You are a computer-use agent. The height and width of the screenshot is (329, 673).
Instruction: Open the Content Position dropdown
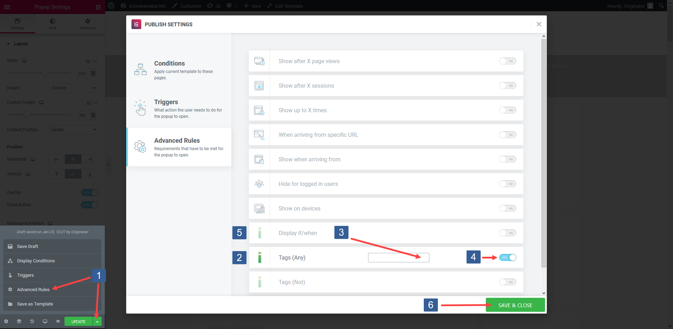[x=73, y=129]
